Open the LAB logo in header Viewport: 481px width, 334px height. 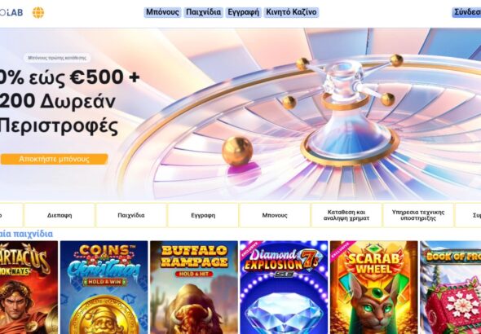tap(11, 12)
